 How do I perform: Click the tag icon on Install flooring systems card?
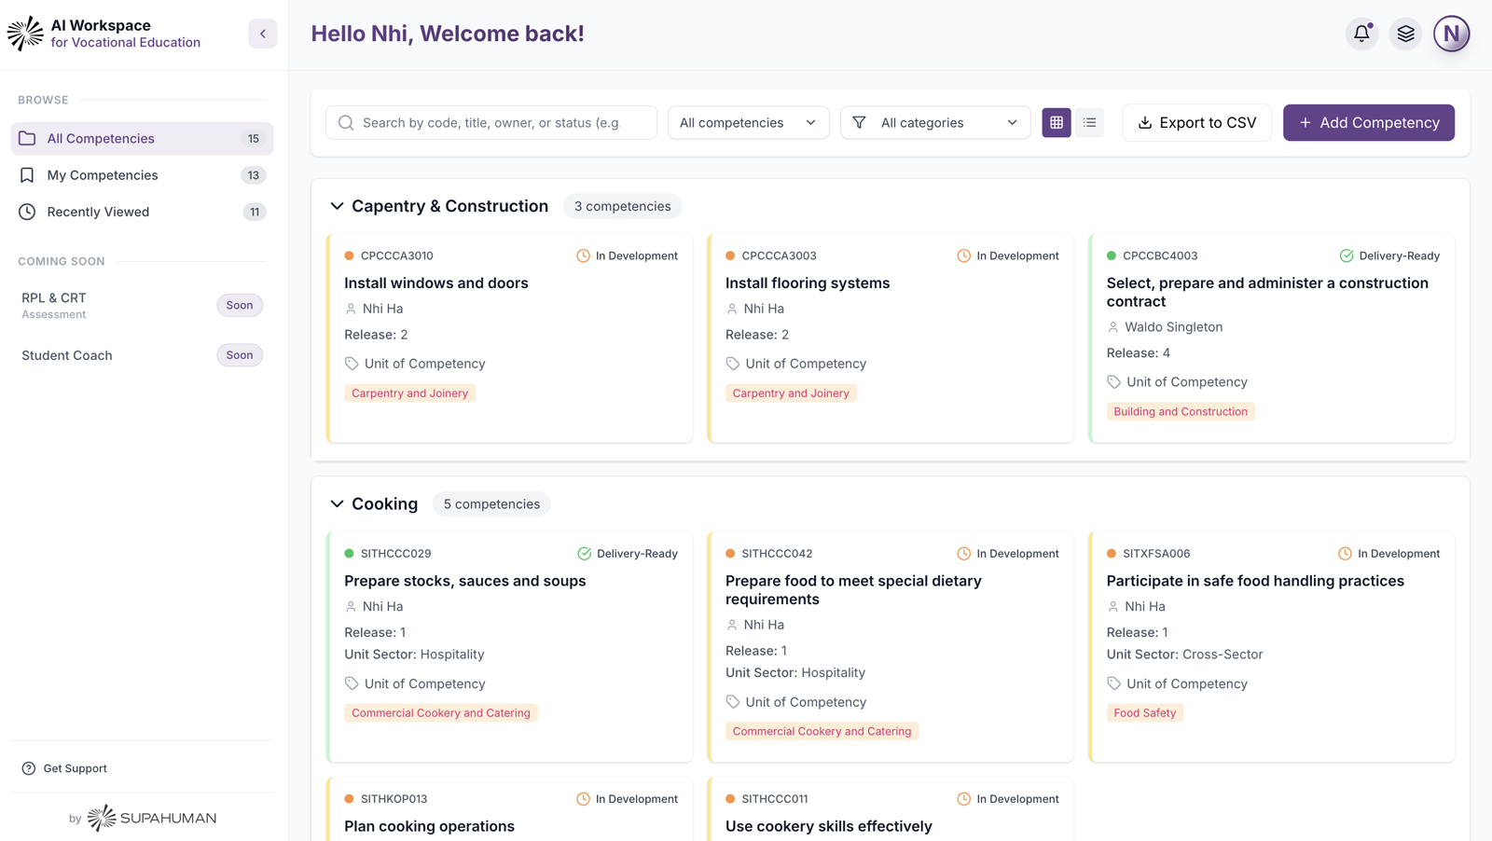click(733, 364)
